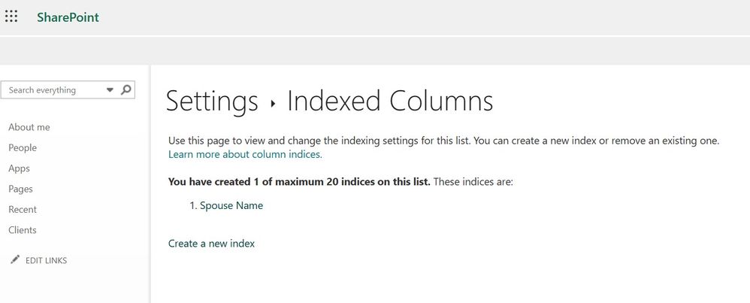The image size is (750, 303).
Task: Go to the SharePoint home link
Action: 68,17
